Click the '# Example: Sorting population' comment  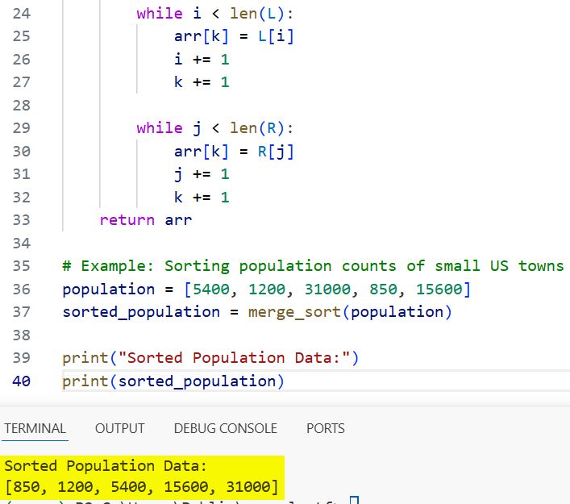(x=313, y=266)
